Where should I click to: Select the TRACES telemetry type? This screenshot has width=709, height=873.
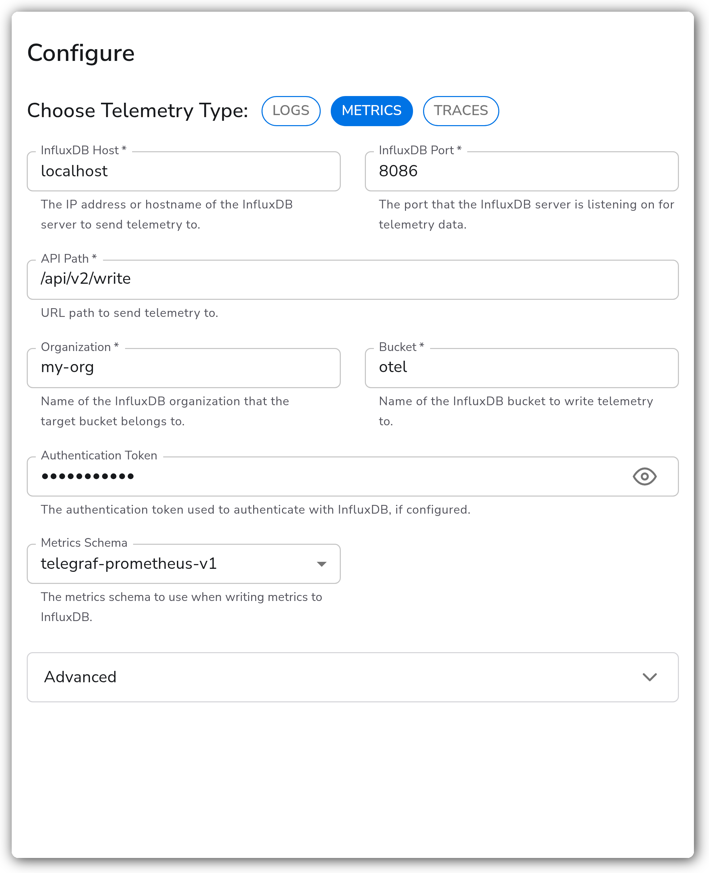pyautogui.click(x=461, y=111)
